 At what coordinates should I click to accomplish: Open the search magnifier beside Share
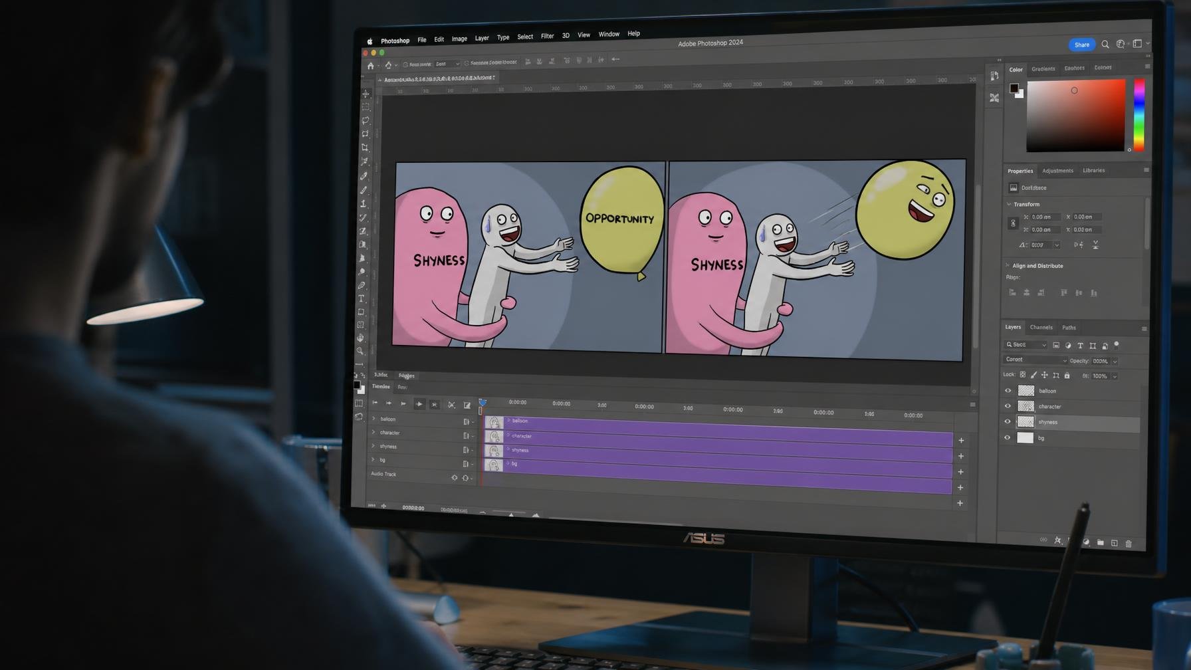click(x=1105, y=45)
